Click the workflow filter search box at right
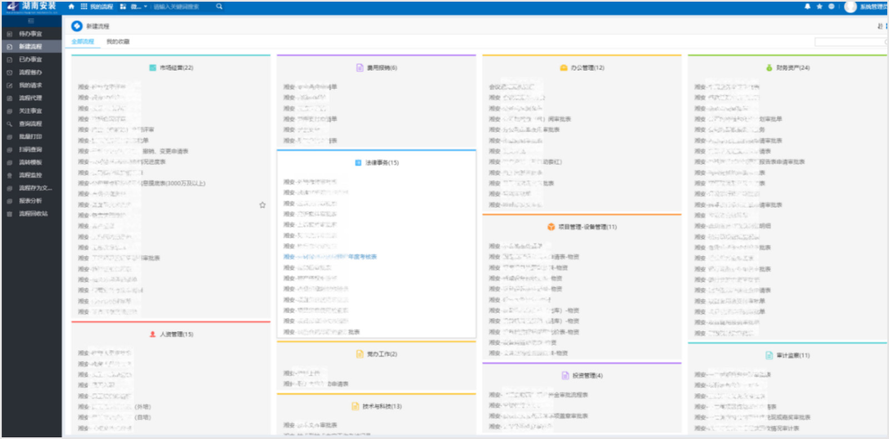Image resolution: width=889 pixels, height=439 pixels. coord(850,42)
